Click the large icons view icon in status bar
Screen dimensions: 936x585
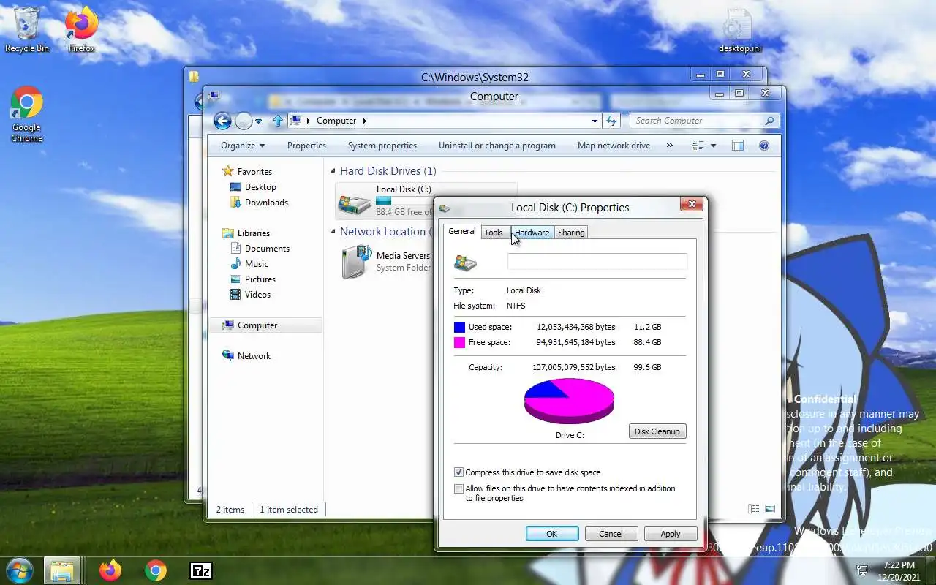770,509
